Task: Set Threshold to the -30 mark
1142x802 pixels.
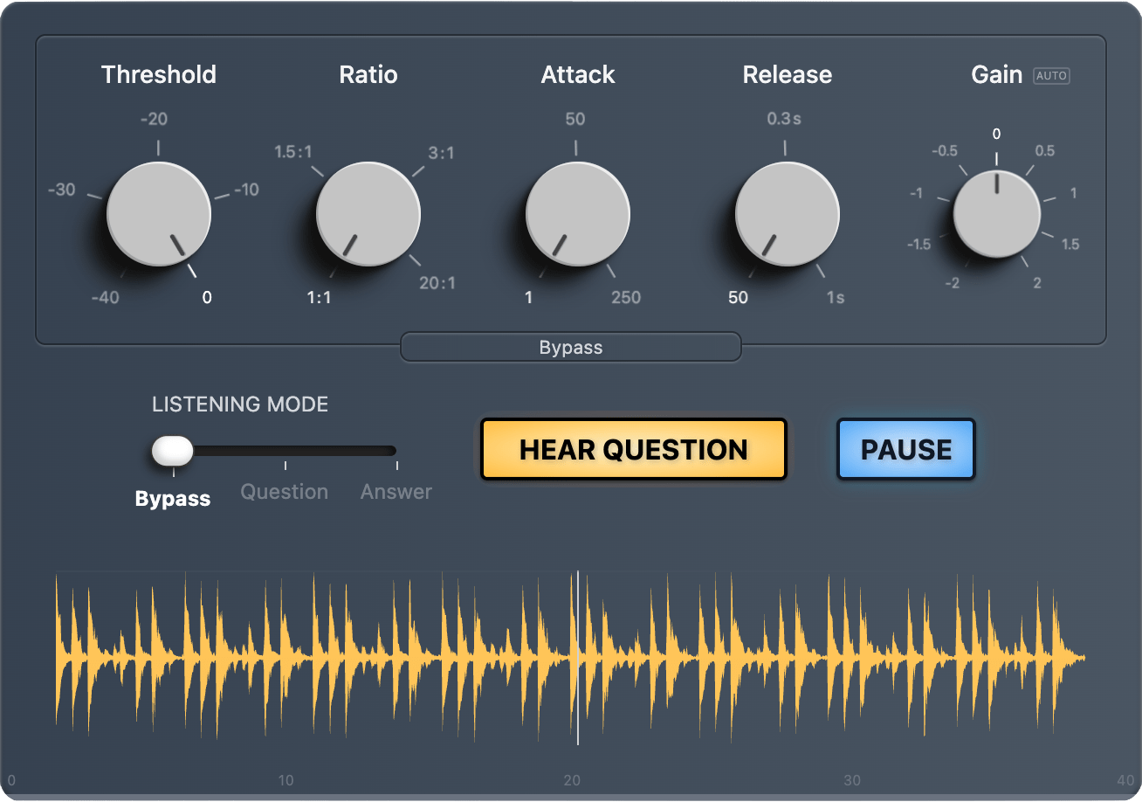Action: click(x=60, y=190)
